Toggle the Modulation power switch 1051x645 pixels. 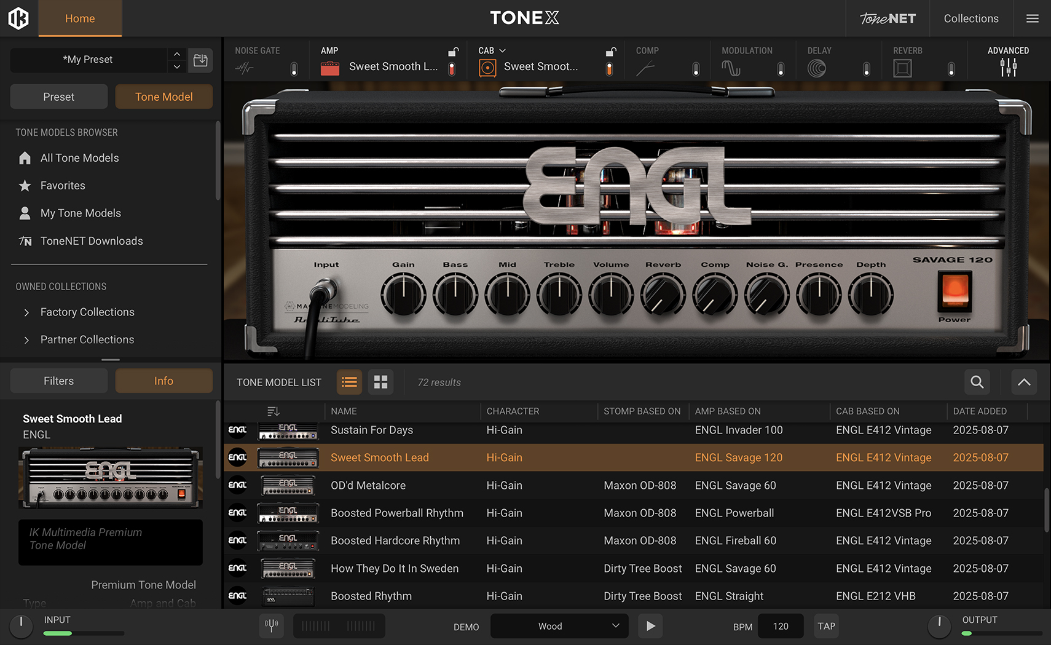[x=781, y=69]
